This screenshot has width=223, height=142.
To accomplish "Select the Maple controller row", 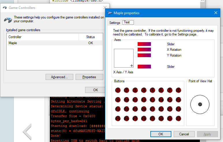I will (55, 43).
